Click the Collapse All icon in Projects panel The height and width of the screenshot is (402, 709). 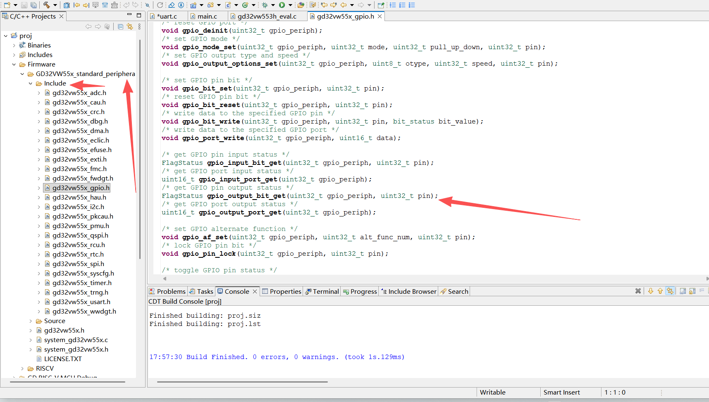[x=120, y=26]
